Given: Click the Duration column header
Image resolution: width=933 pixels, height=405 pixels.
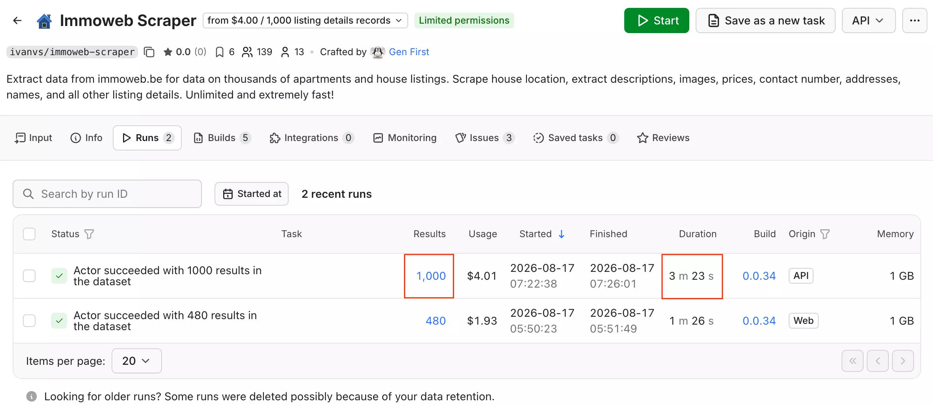Looking at the screenshot, I should click(x=698, y=234).
